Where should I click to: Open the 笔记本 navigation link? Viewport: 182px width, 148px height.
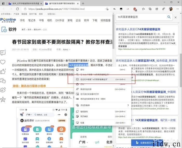[32, 21]
